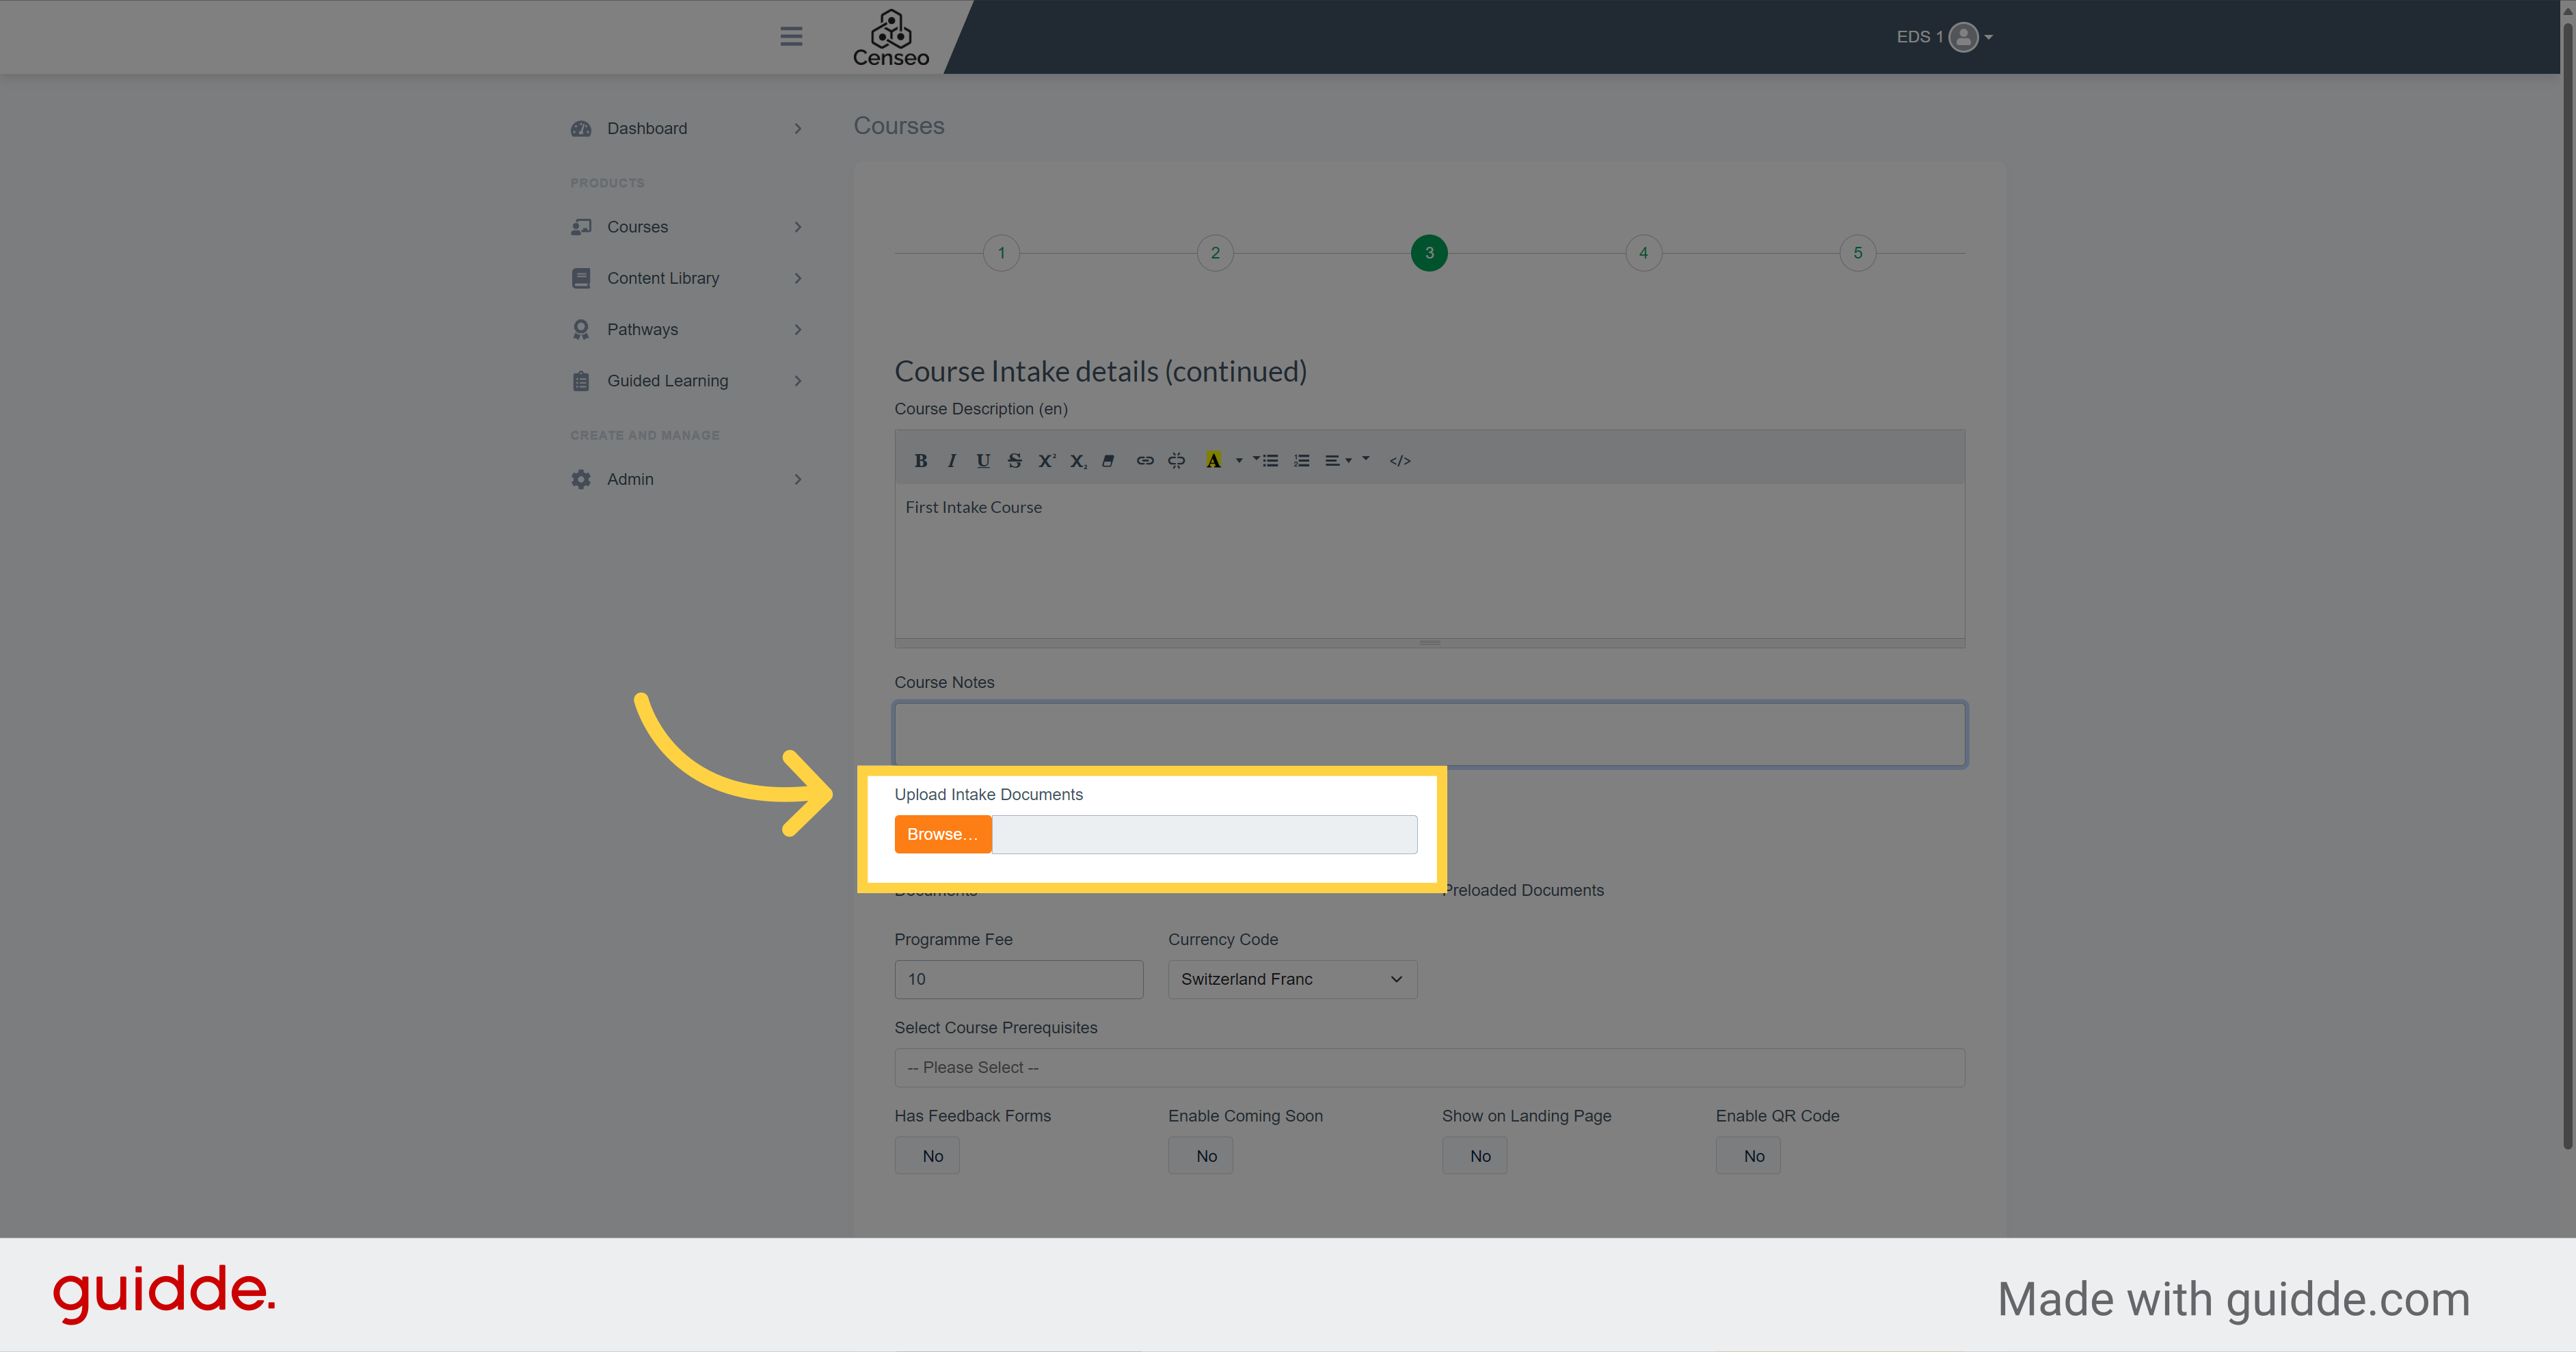Click the HTML source code icon
The width and height of the screenshot is (2576, 1352).
[1400, 459]
